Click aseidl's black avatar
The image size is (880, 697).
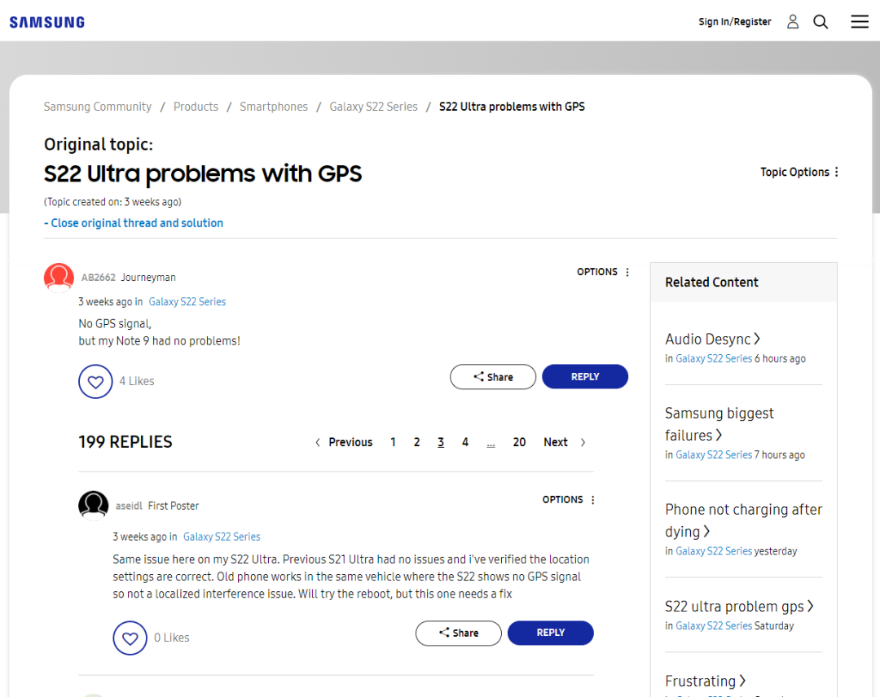93,505
